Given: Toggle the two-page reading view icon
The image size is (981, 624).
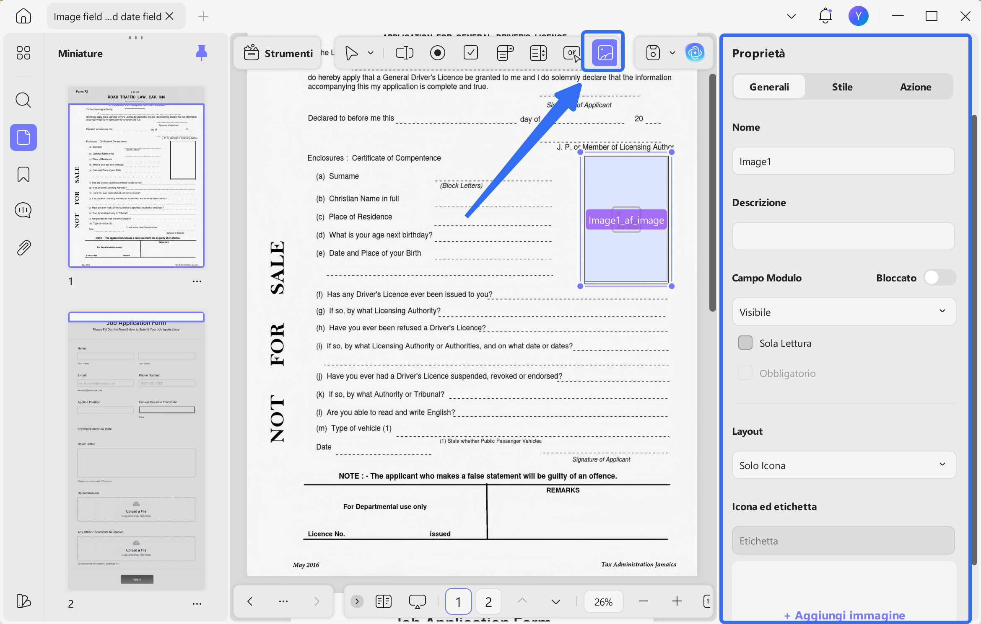Looking at the screenshot, I should coord(384,601).
